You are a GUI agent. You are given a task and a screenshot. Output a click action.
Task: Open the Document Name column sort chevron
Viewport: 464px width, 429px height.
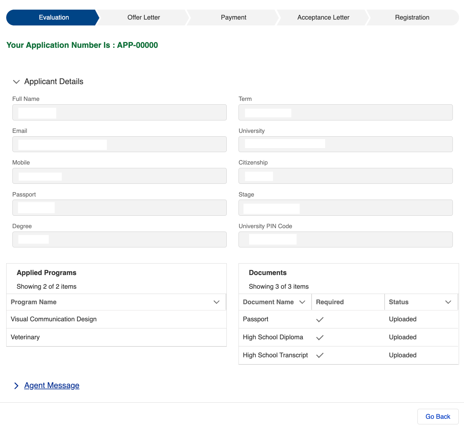[x=302, y=302]
